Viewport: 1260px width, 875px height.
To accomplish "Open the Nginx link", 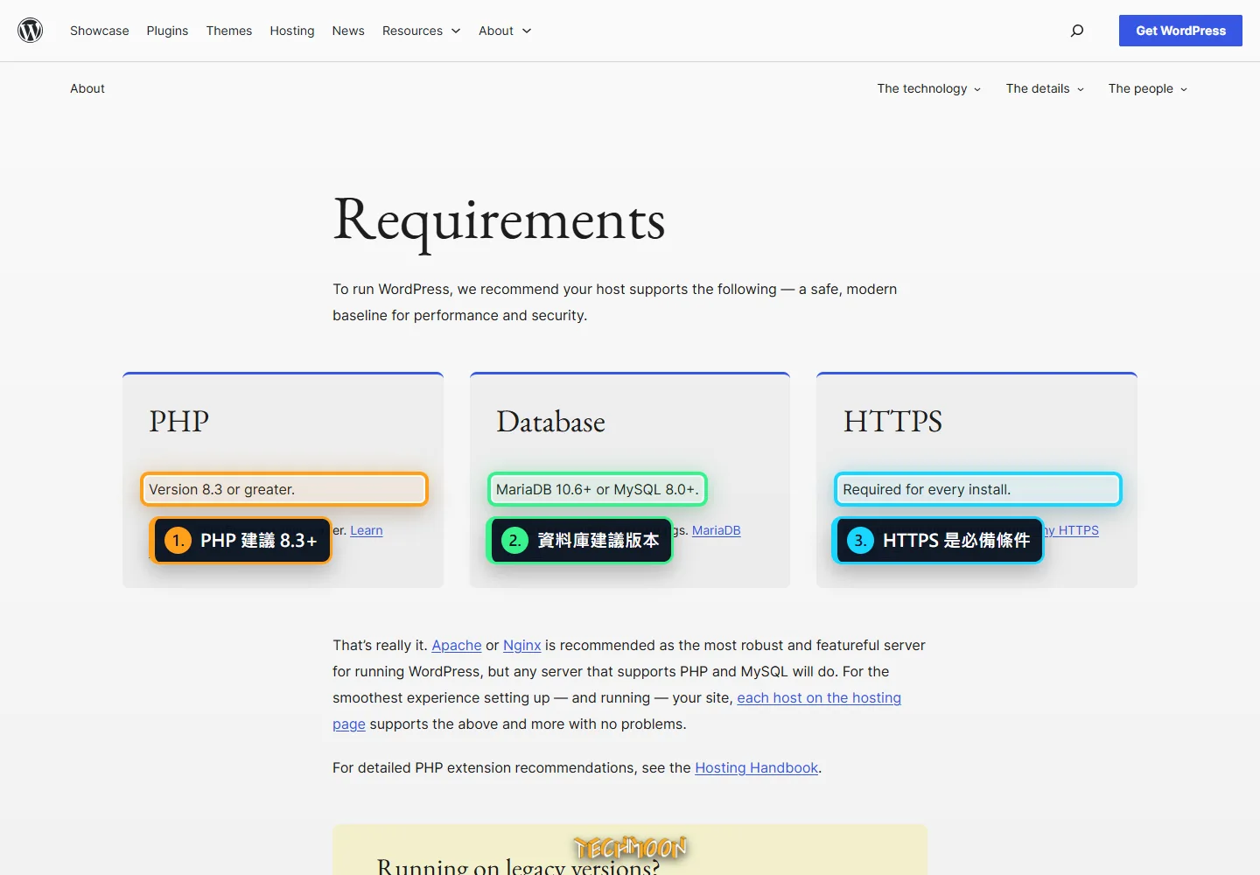I will [521, 645].
